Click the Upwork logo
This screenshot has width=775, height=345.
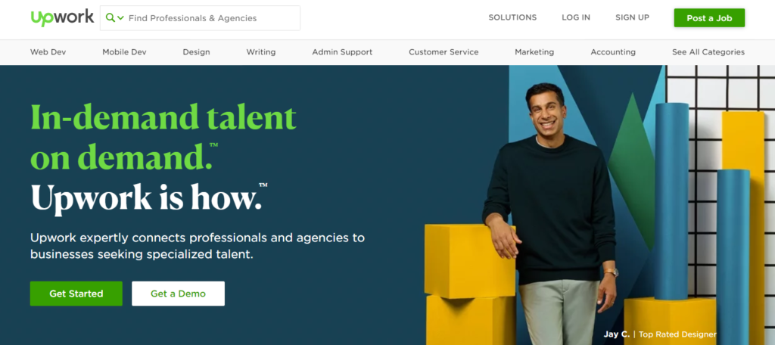click(62, 18)
